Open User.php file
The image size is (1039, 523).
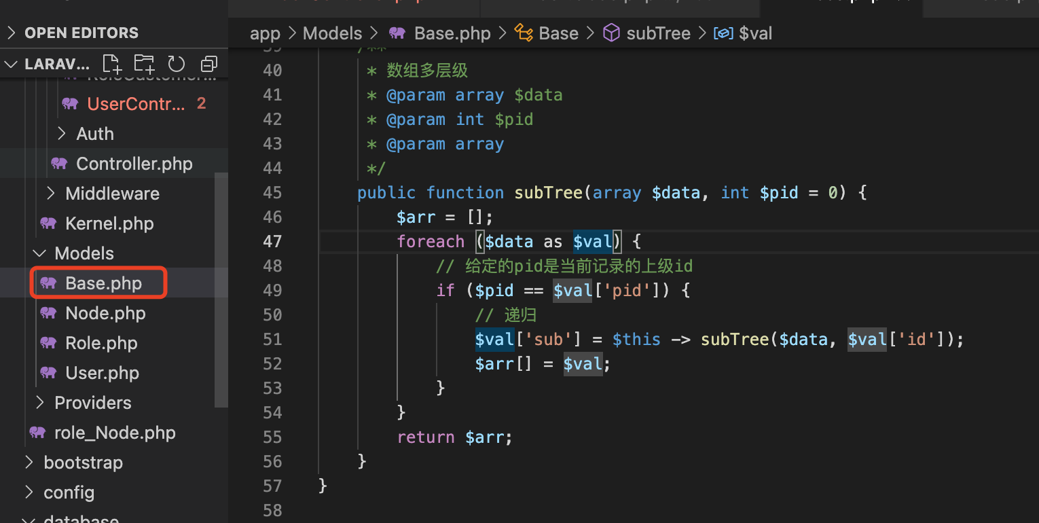pyautogui.click(x=102, y=373)
